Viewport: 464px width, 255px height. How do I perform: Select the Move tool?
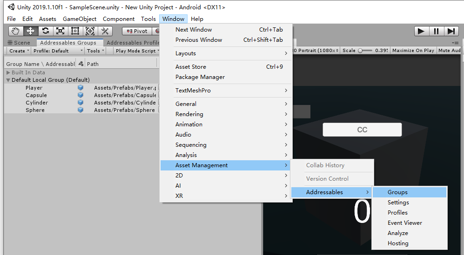tap(30, 31)
